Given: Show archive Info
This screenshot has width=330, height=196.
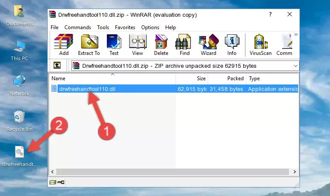Looking at the screenshot, I should pyautogui.click(x=232, y=45).
